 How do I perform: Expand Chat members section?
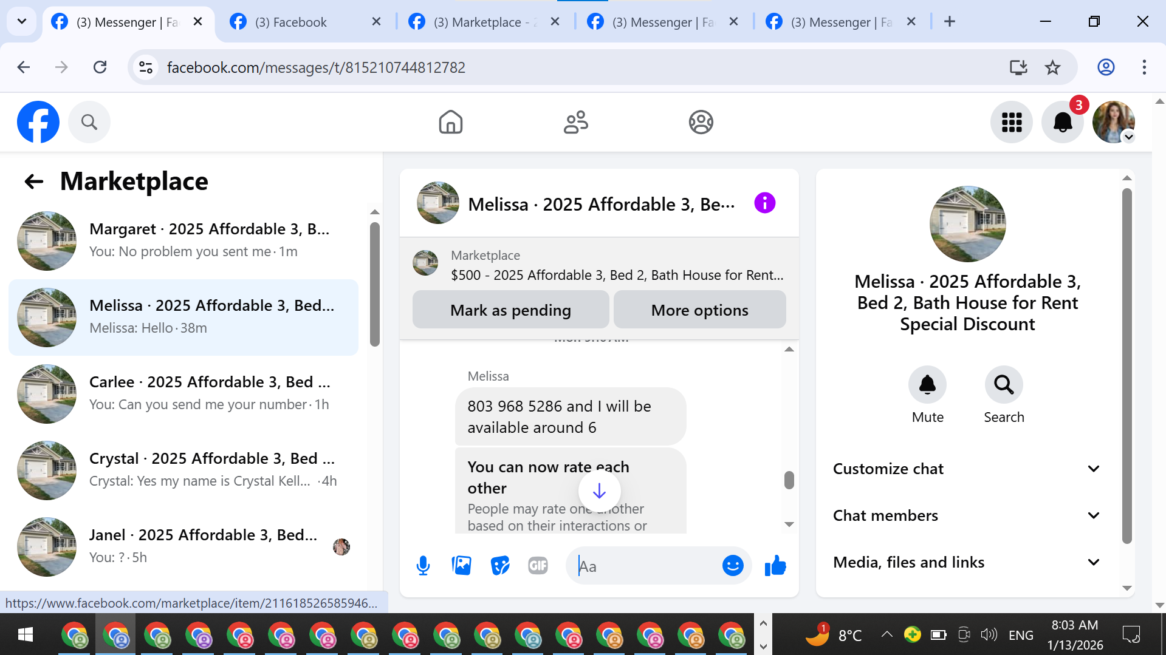click(x=967, y=515)
